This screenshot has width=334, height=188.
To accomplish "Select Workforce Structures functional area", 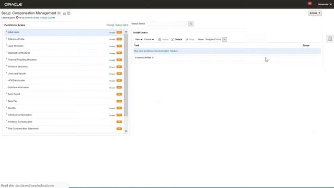I will [x=17, y=67].
